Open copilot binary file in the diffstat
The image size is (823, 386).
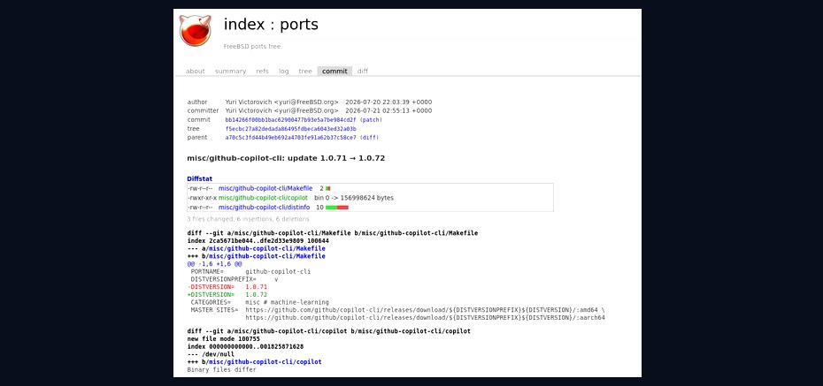[263, 198]
